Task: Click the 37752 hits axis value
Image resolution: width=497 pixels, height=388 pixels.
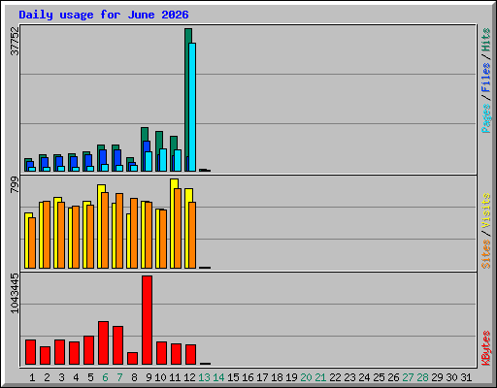Action: tap(15, 41)
